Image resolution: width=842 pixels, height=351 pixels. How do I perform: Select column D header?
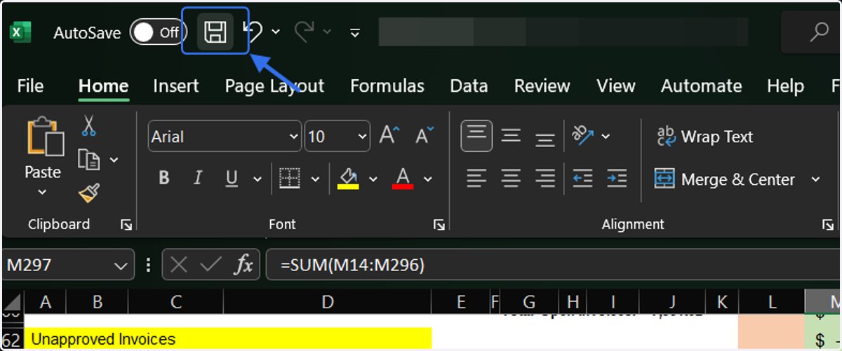point(328,302)
